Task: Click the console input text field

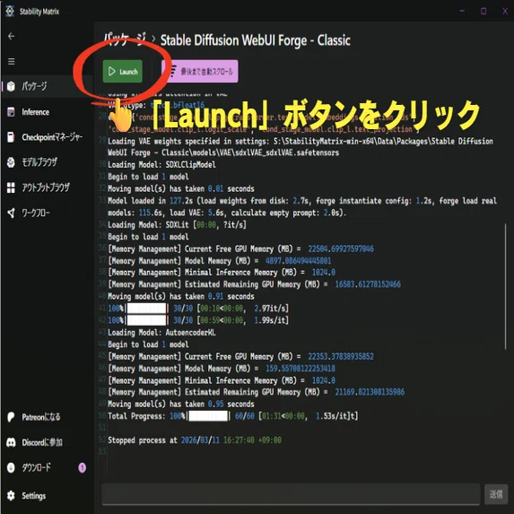Action: 292,493
